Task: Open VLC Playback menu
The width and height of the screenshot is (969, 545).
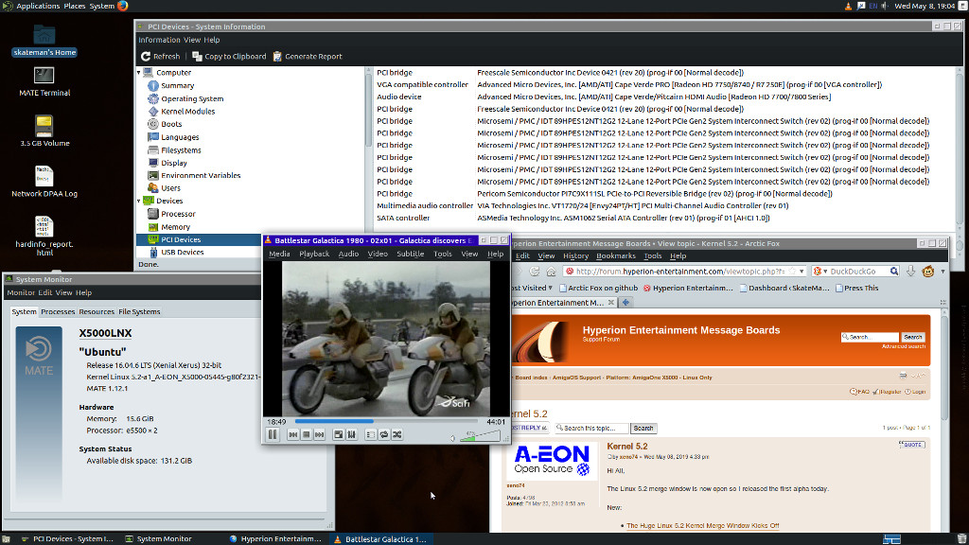Action: point(314,254)
